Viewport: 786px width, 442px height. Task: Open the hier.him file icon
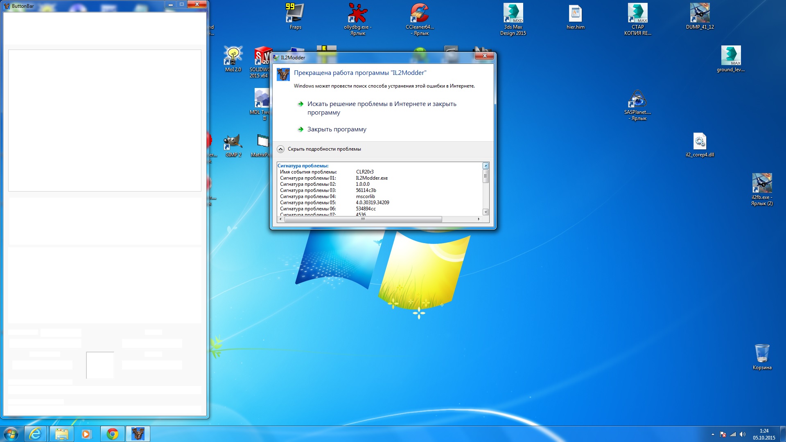(x=575, y=14)
